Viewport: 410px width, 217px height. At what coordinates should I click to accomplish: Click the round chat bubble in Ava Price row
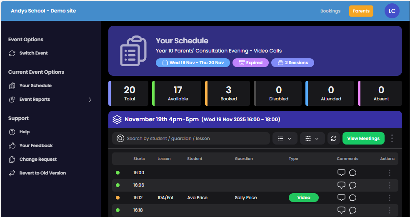coord(353,198)
